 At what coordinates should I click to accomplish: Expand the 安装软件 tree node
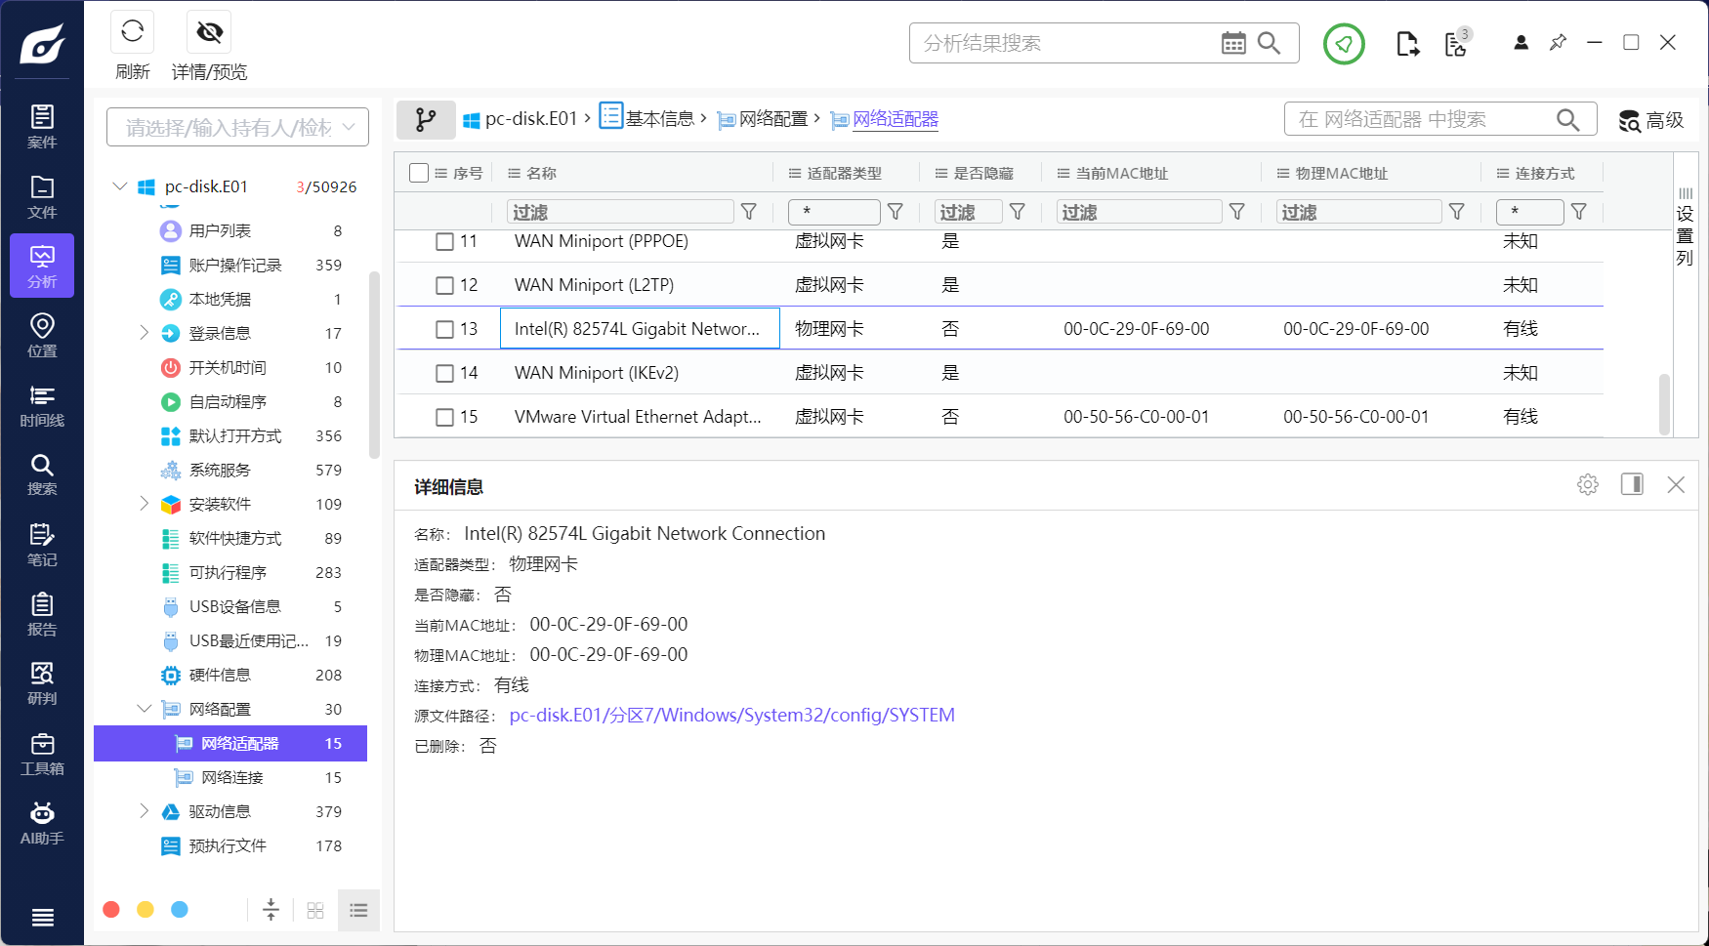(145, 504)
